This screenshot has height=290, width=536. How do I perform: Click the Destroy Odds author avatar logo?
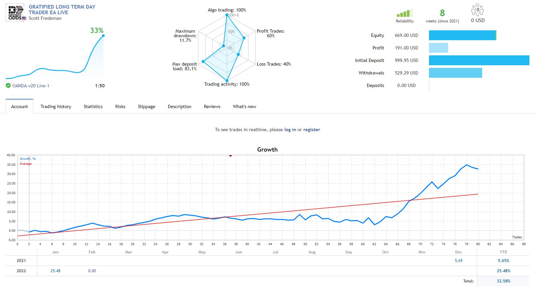(15, 13)
